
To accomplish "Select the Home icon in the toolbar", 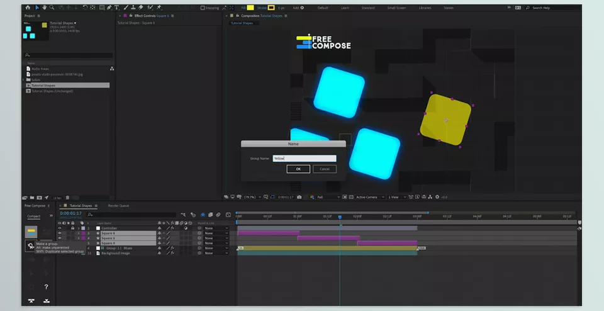I will [x=28, y=8].
